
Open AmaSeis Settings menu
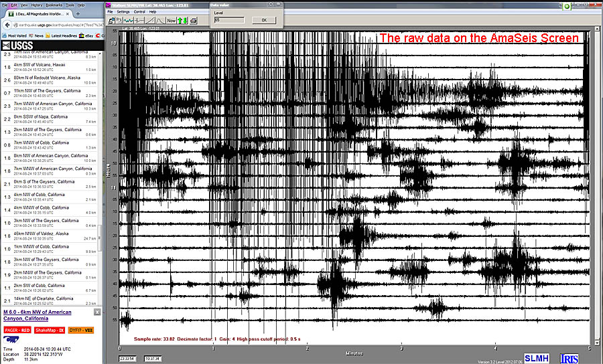[x=123, y=12]
